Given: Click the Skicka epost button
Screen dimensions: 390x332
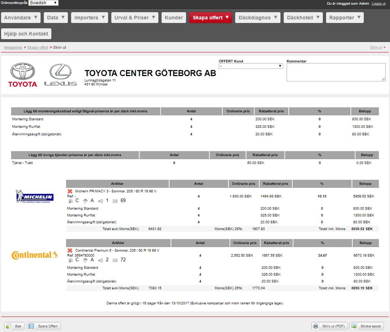Looking at the screenshot, I should coord(366,326).
